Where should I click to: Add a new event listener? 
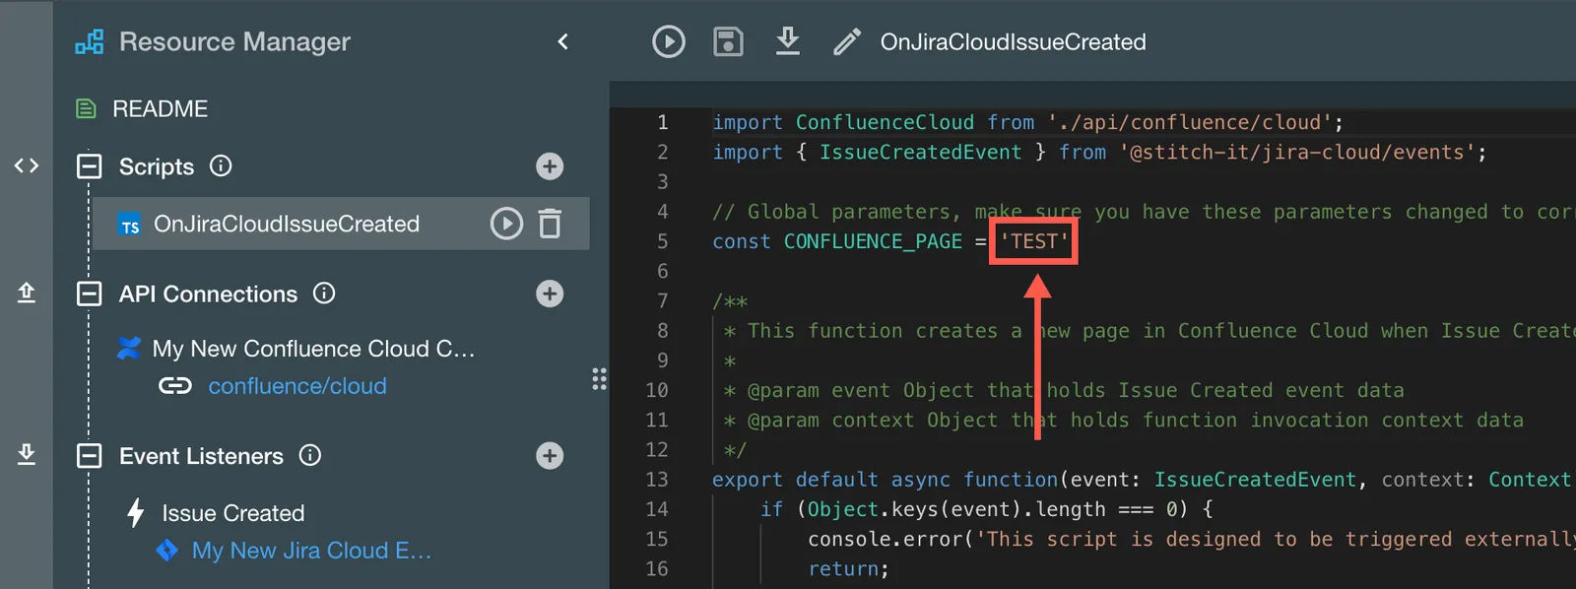(550, 455)
